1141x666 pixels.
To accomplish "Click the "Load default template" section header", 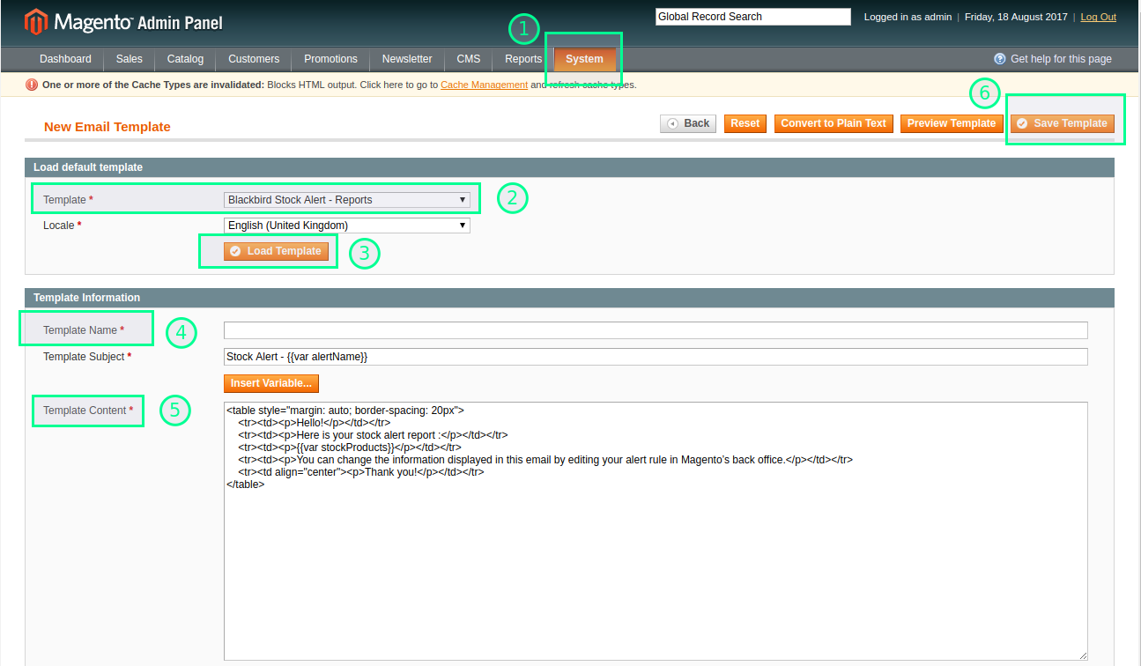I will pos(570,167).
